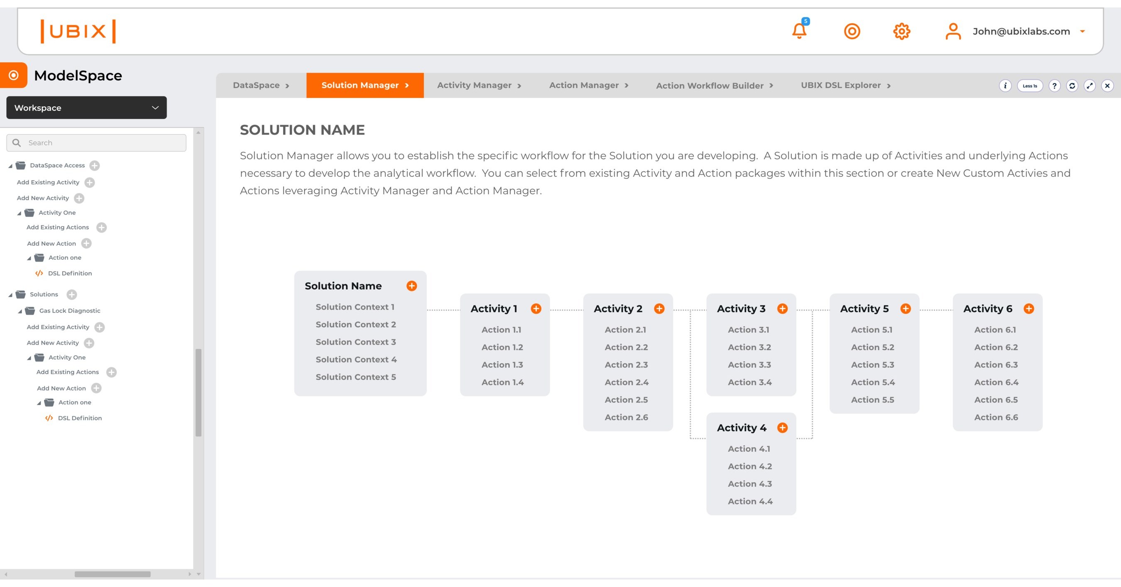Click the Less 1s button
1121x587 pixels.
coord(1030,85)
